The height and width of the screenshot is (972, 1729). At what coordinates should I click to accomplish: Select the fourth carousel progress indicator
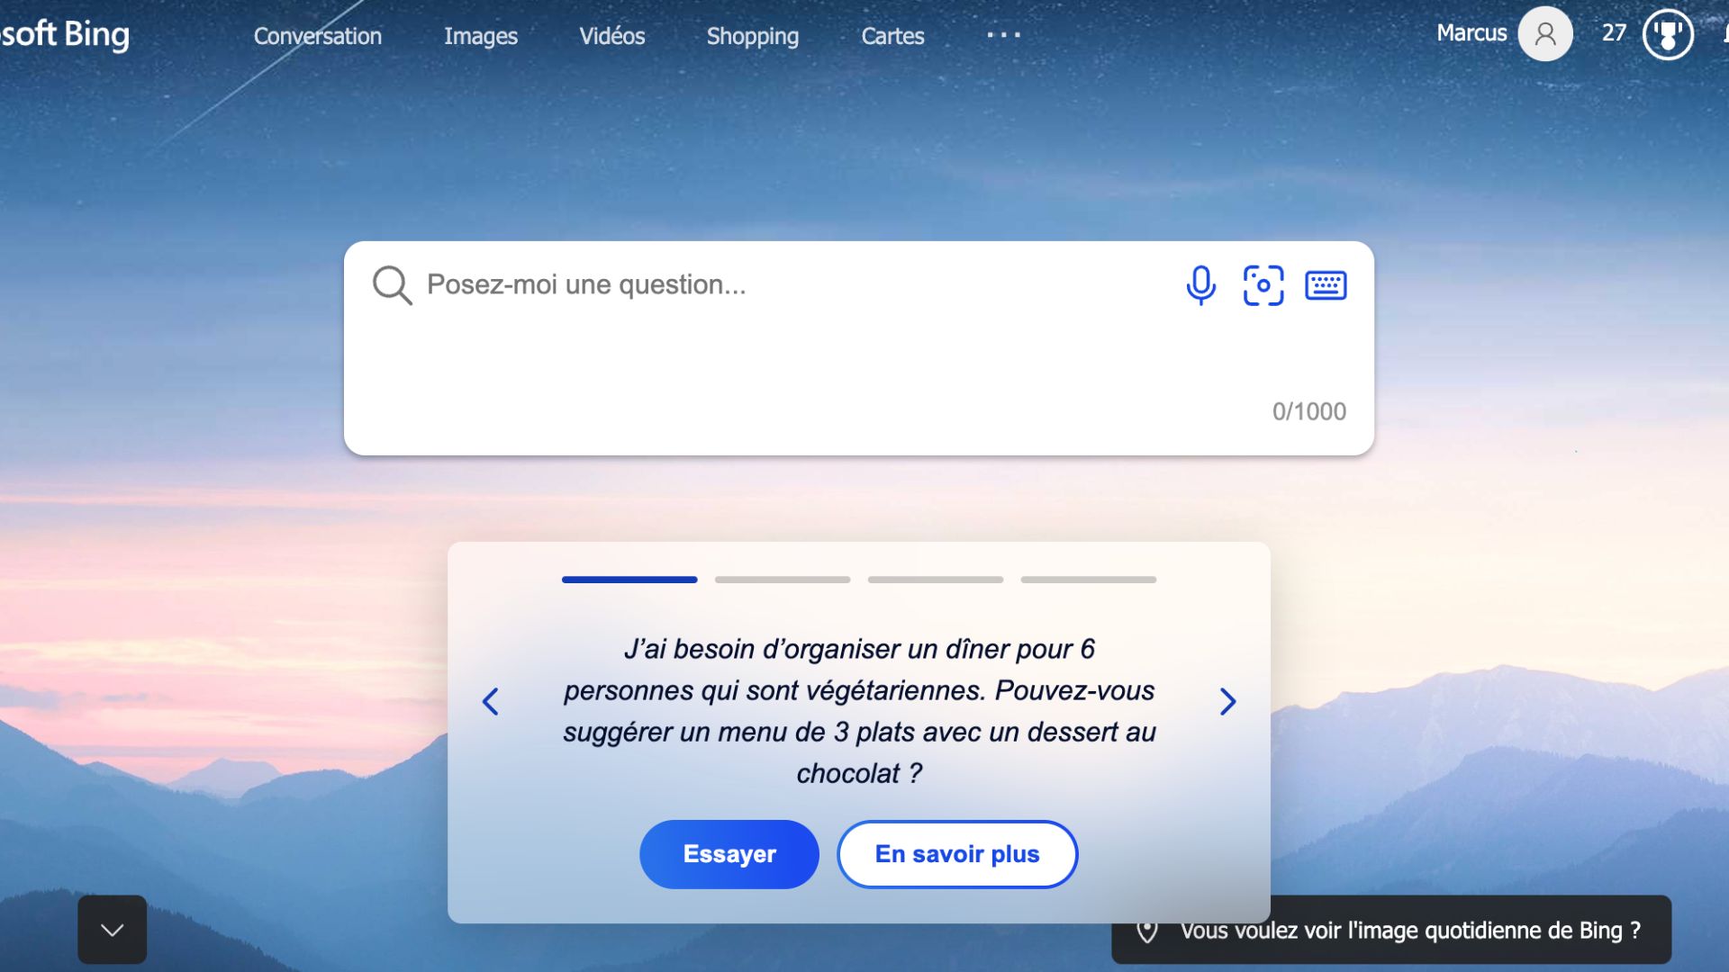coord(1089,580)
